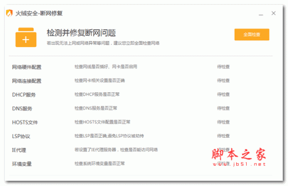The width and height of the screenshot is (288, 186).
Task: Click 待检查 status of DNS服务
Action: coord(223,108)
